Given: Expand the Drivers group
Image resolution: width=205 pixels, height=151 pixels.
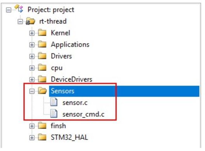Looking at the screenshot, I should coord(32,56).
